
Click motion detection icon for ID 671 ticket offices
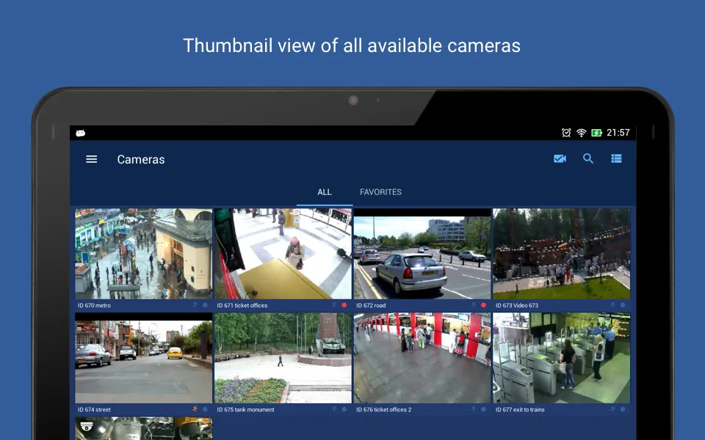(334, 305)
